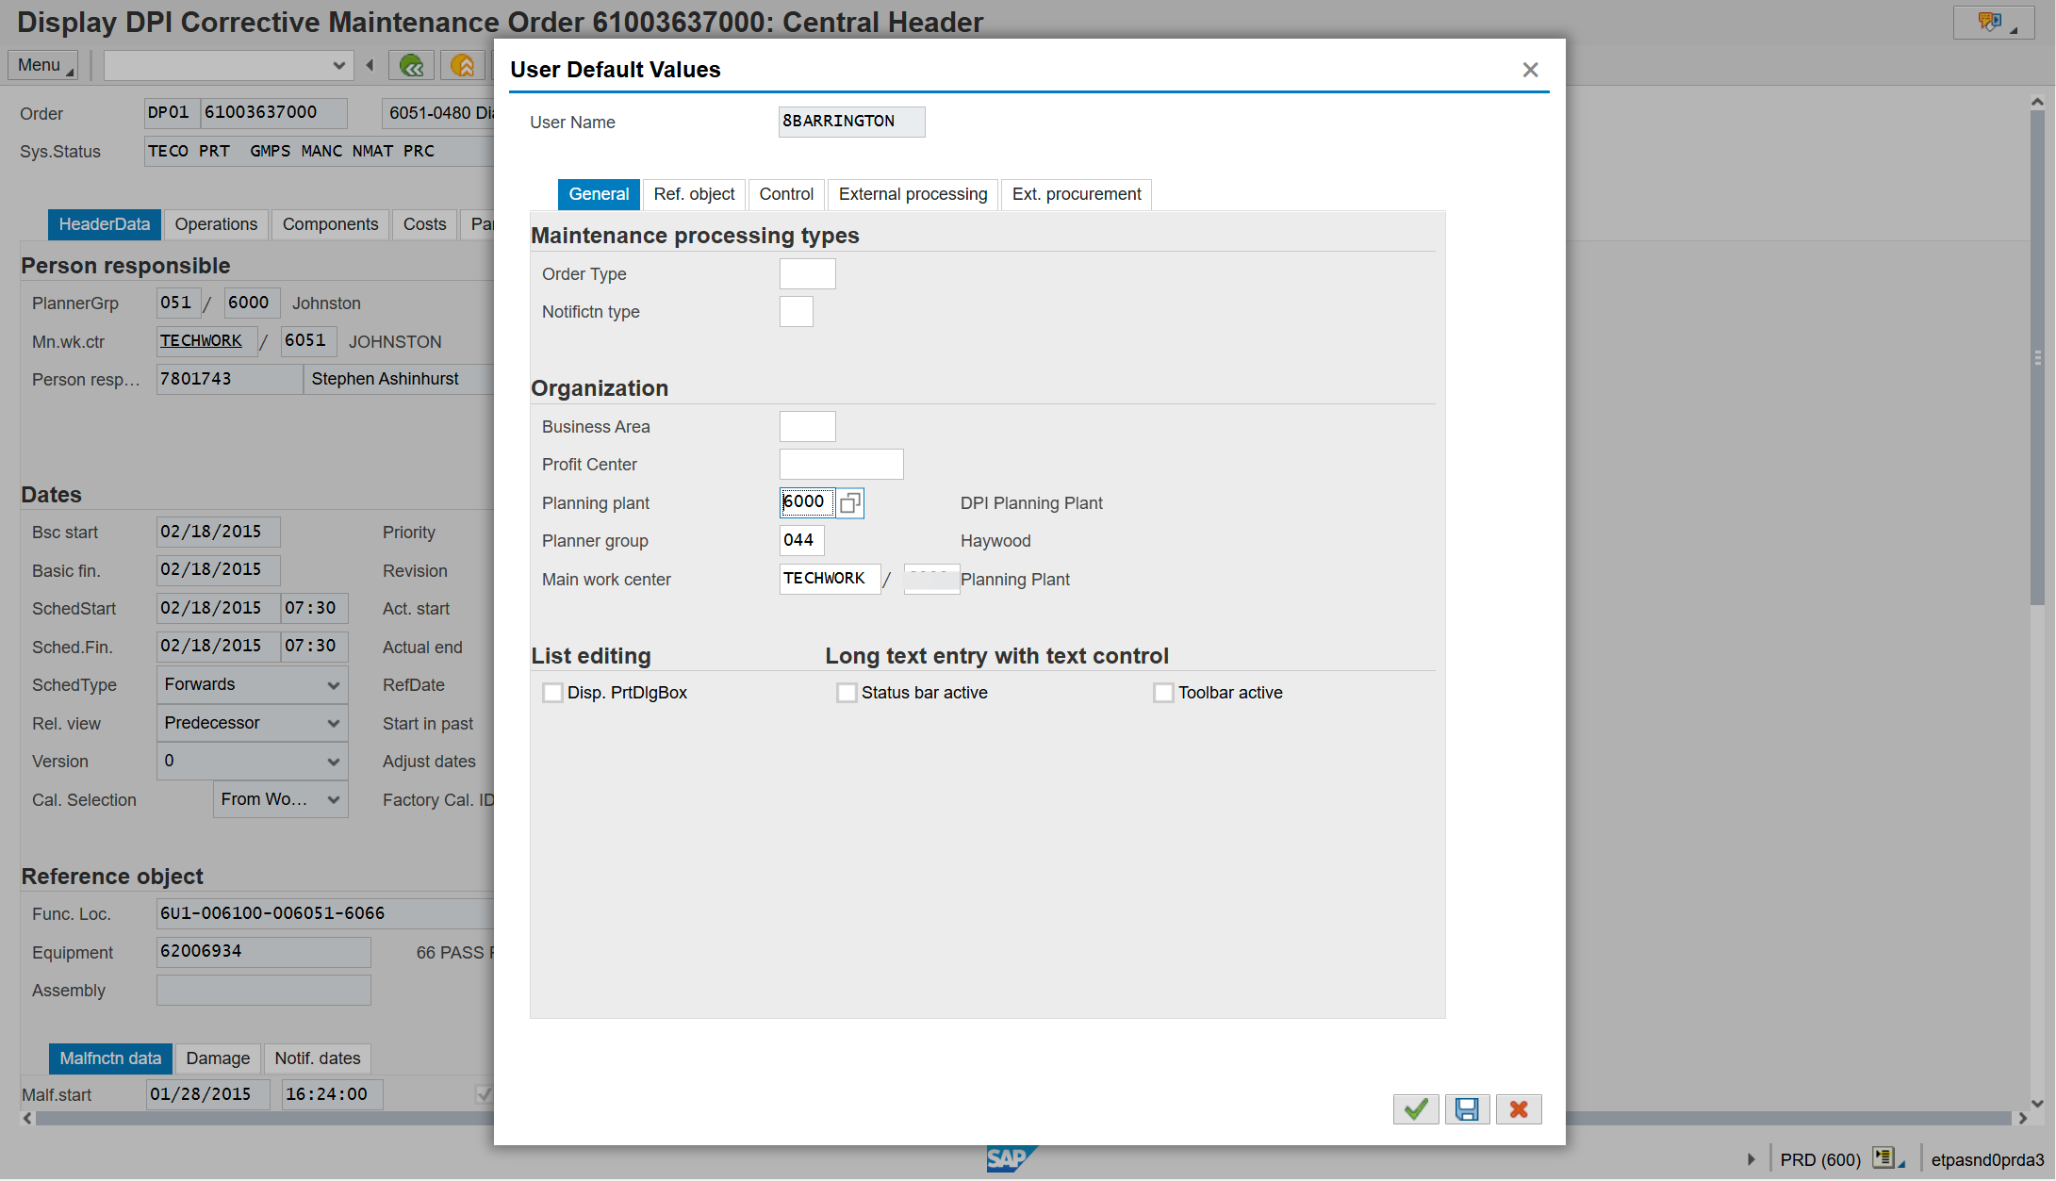Open the Damage tab
Viewport: 2056px width, 1181px height.
218,1058
